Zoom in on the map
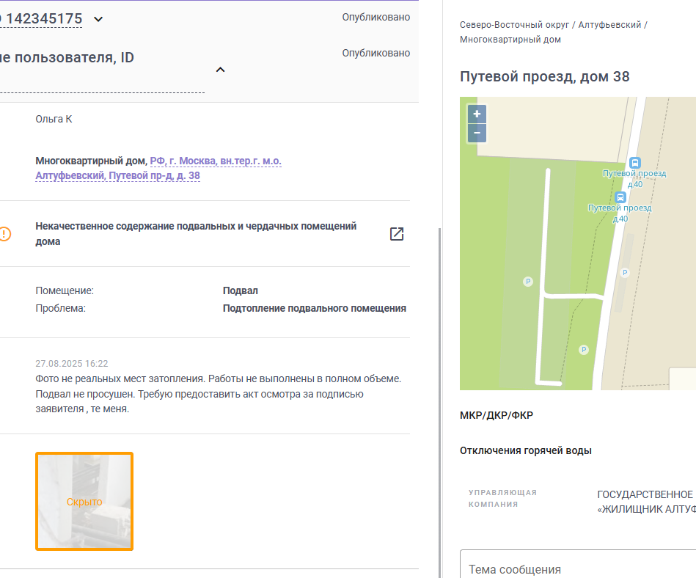 pyautogui.click(x=477, y=114)
